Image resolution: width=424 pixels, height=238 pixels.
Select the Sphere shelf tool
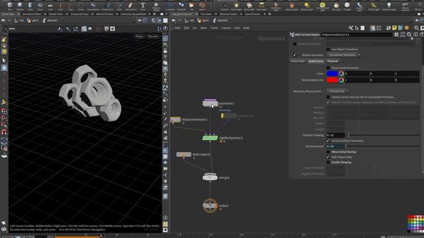pos(20,6)
